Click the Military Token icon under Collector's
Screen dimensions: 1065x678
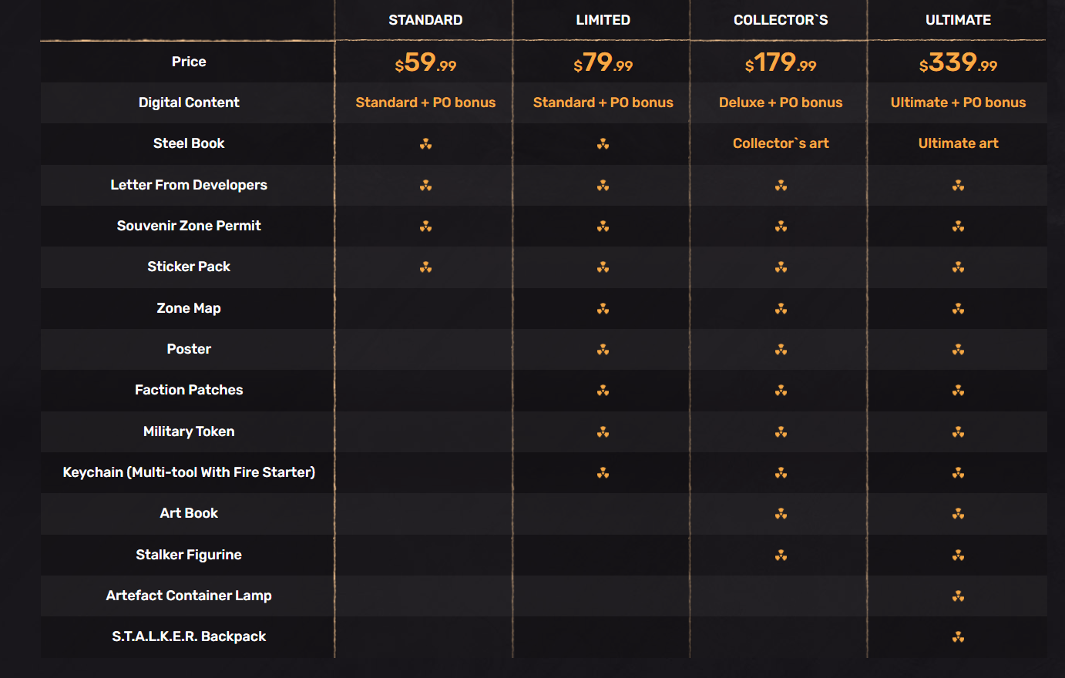(x=781, y=432)
